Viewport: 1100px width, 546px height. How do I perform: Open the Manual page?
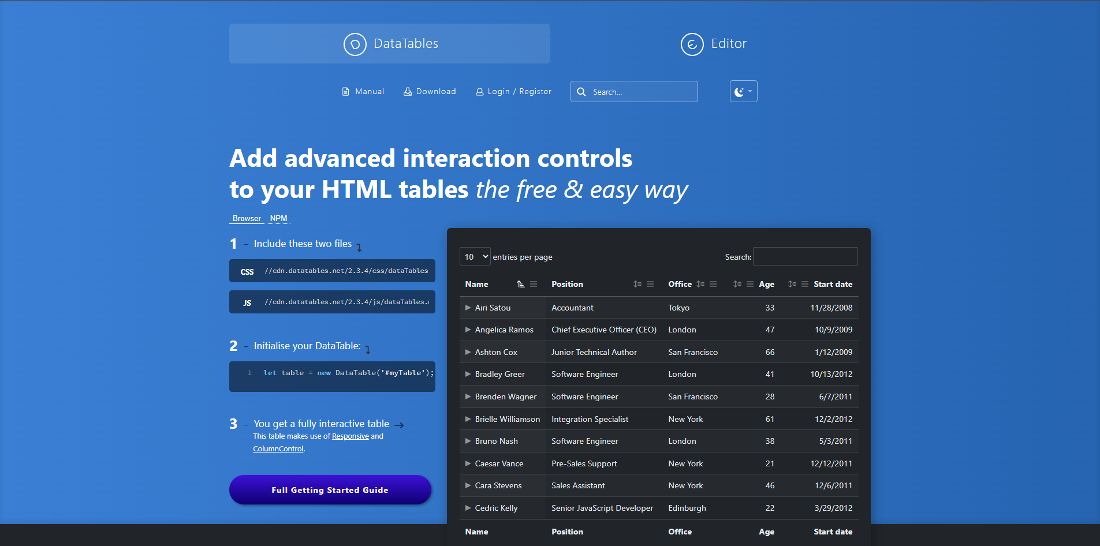tap(363, 91)
